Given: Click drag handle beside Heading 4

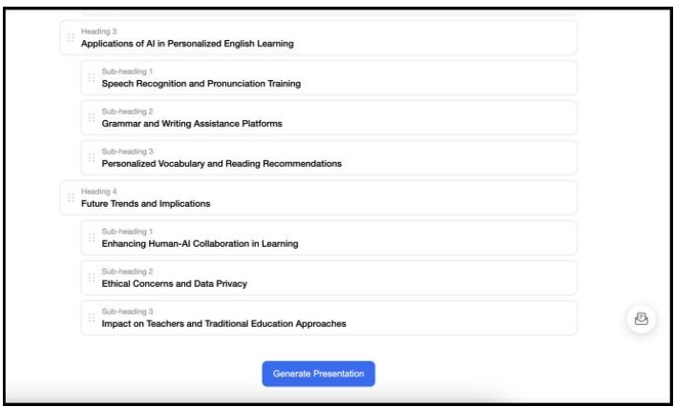Looking at the screenshot, I should click(71, 198).
